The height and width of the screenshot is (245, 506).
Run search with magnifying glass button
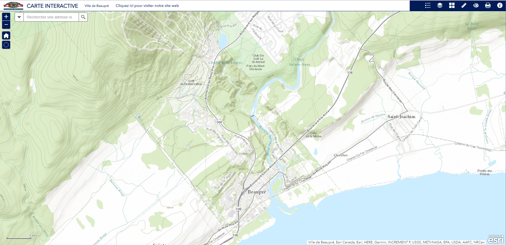[x=83, y=17]
